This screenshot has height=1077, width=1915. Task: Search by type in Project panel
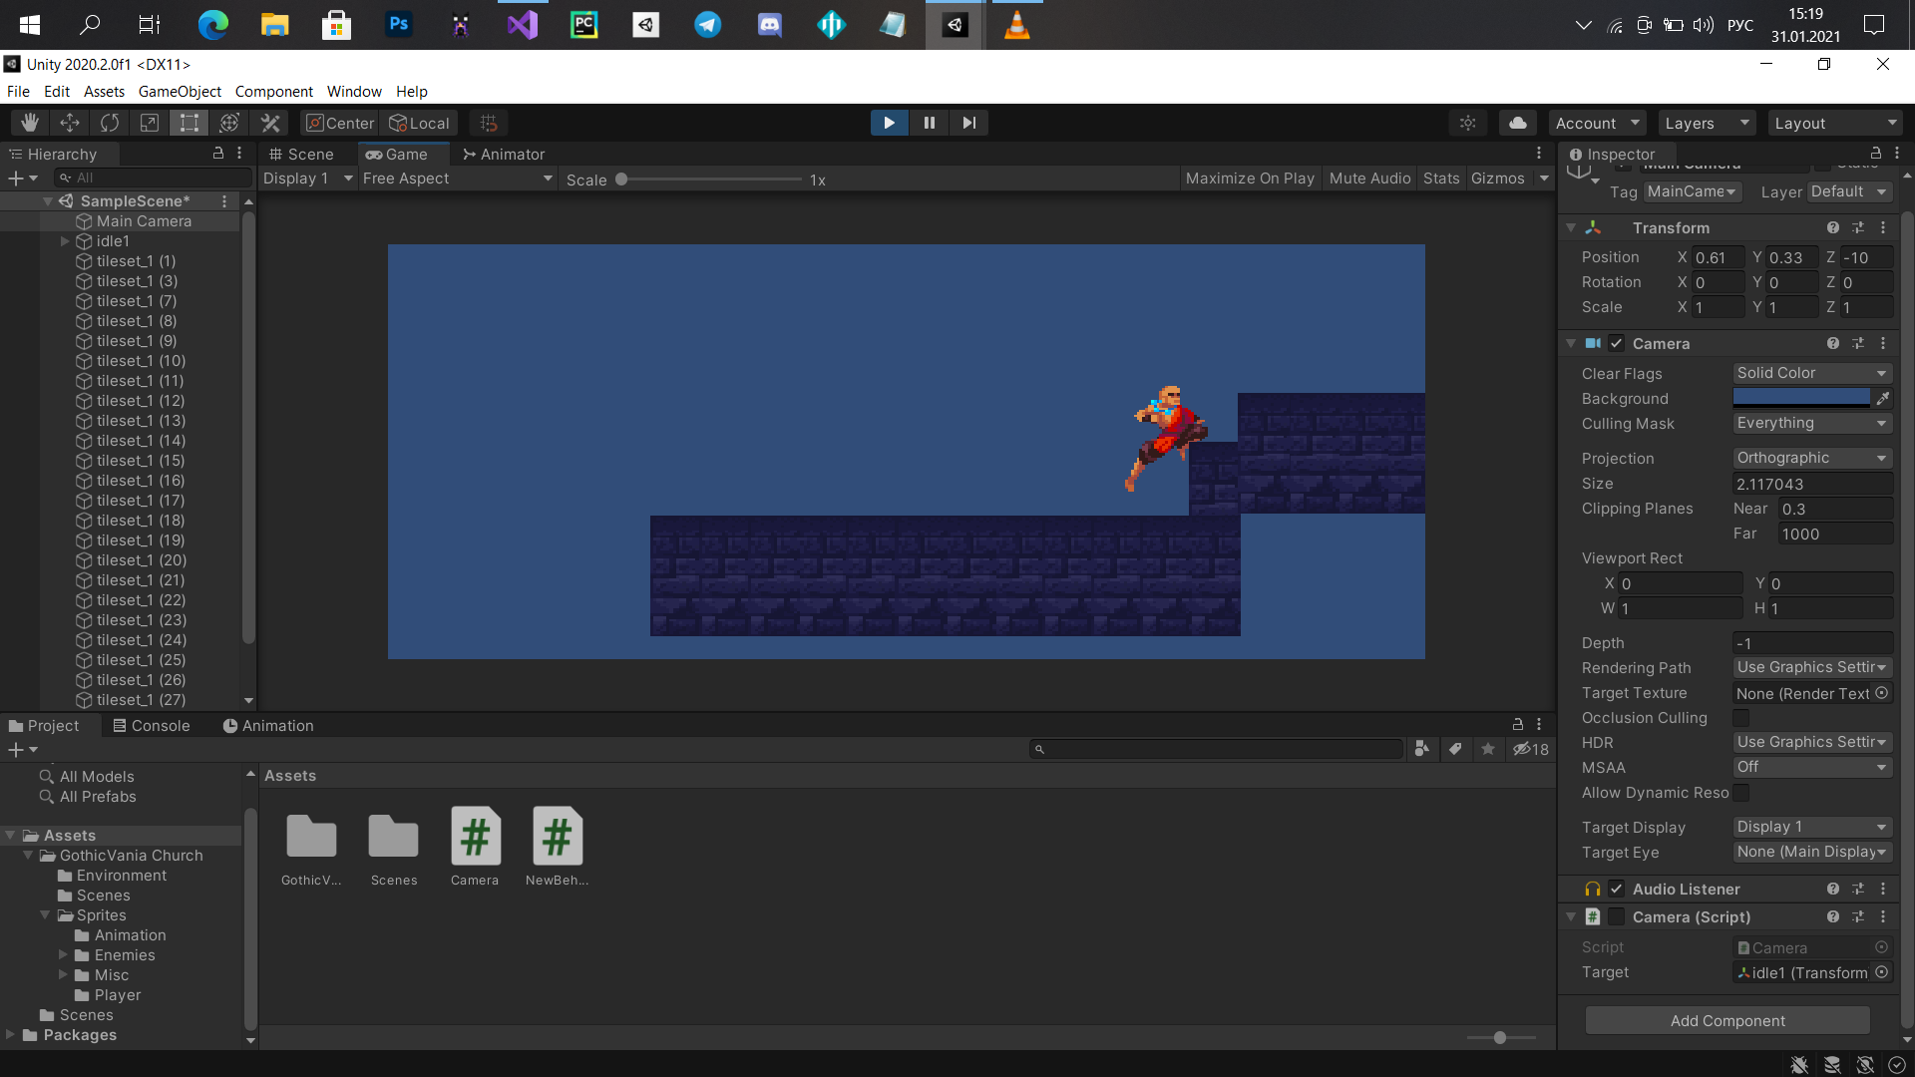[x=1422, y=749]
